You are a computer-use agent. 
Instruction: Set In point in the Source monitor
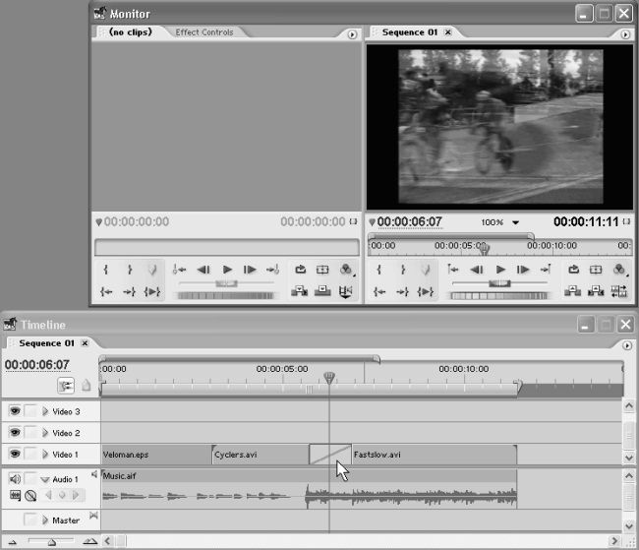106,270
